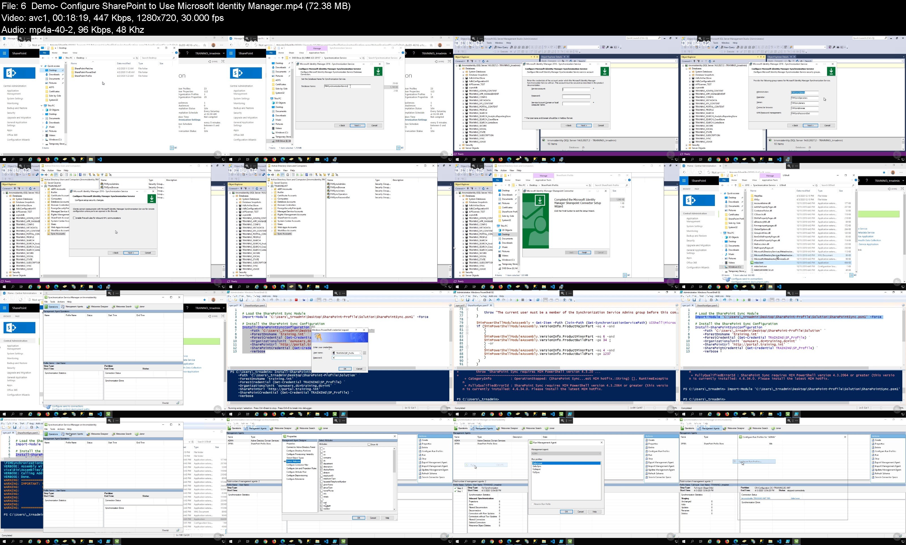
Task: Select the SharePoint-PowerShell folder name
Action: tap(85, 72)
